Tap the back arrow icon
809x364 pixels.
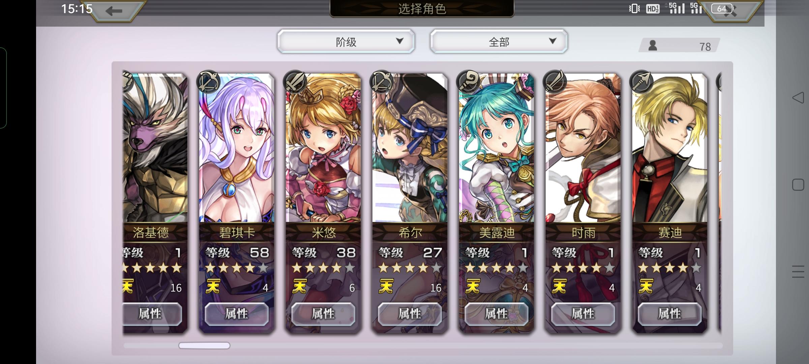pos(114,11)
